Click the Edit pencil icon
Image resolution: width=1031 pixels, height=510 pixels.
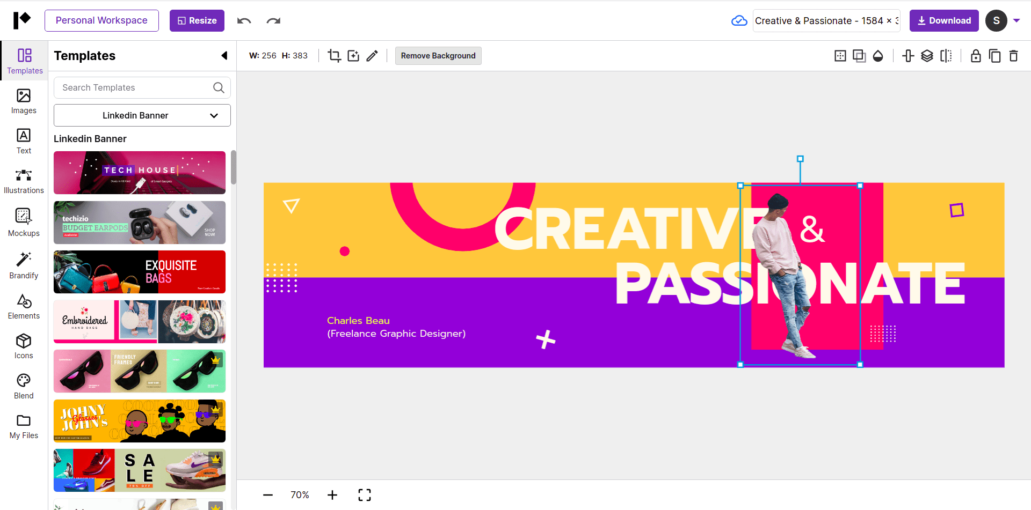pos(373,55)
